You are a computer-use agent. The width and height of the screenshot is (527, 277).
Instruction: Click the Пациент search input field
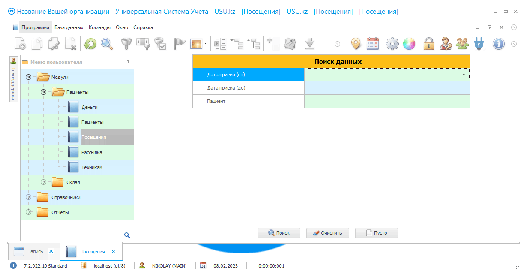386,101
